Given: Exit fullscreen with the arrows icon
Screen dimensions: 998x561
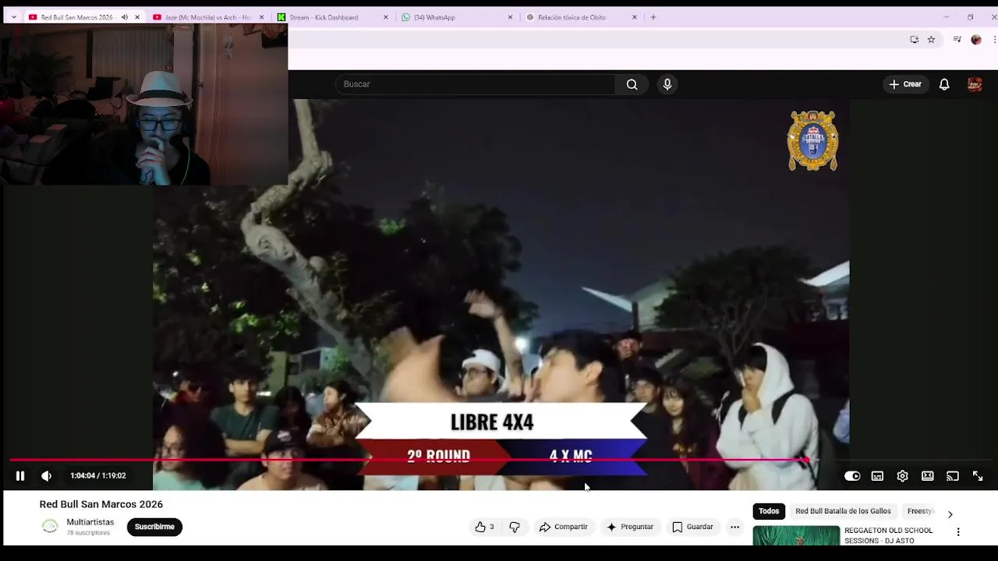Looking at the screenshot, I should click(x=977, y=476).
